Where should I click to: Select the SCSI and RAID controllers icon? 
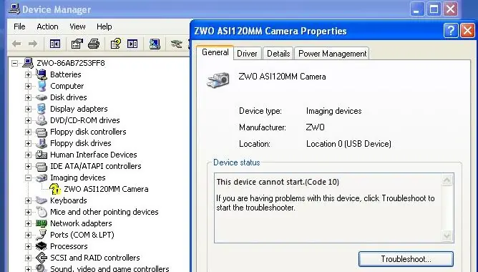[x=42, y=258]
